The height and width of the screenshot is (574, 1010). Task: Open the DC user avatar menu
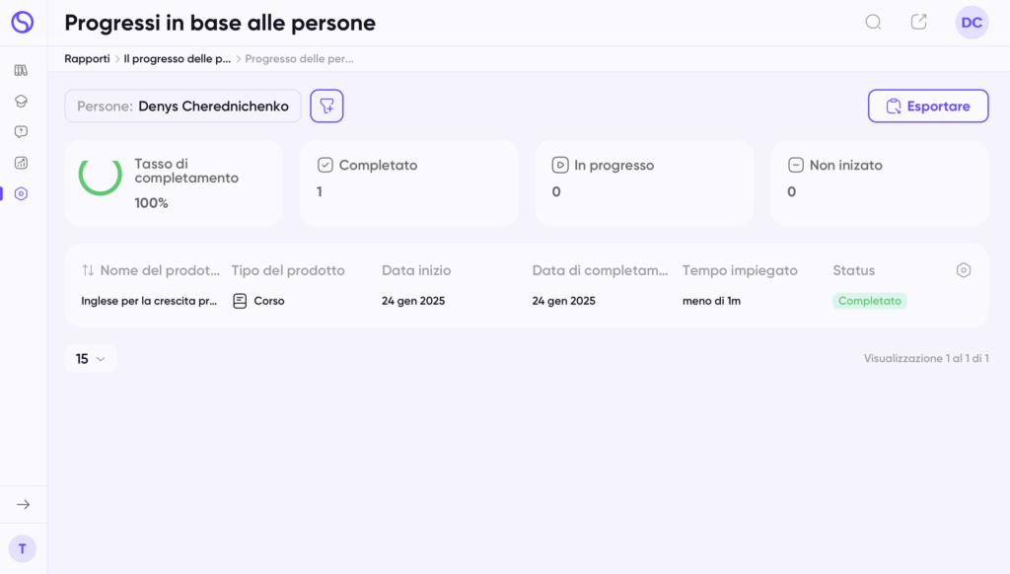972,23
